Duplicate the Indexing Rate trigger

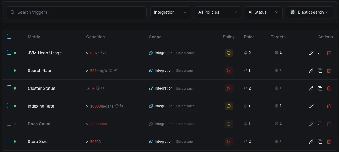[x=320, y=106]
